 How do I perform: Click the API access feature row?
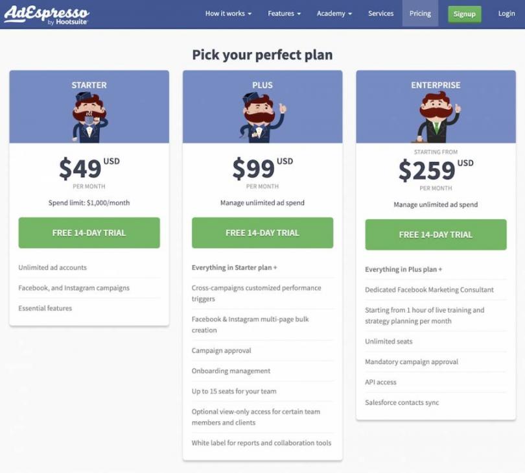click(x=380, y=382)
